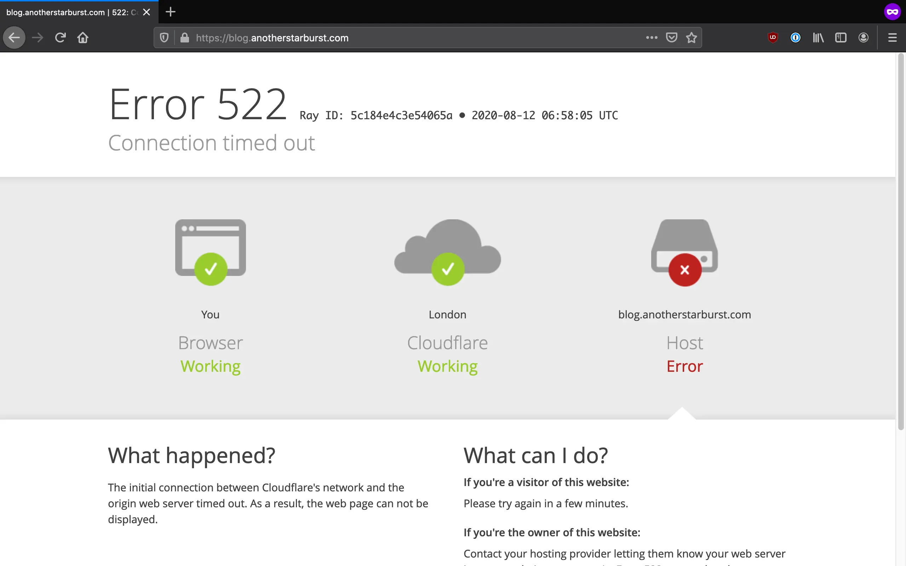Image resolution: width=906 pixels, height=566 pixels.
Task: Click the Ray ID text 5c184e4c3e54065a
Action: pyautogui.click(x=401, y=115)
